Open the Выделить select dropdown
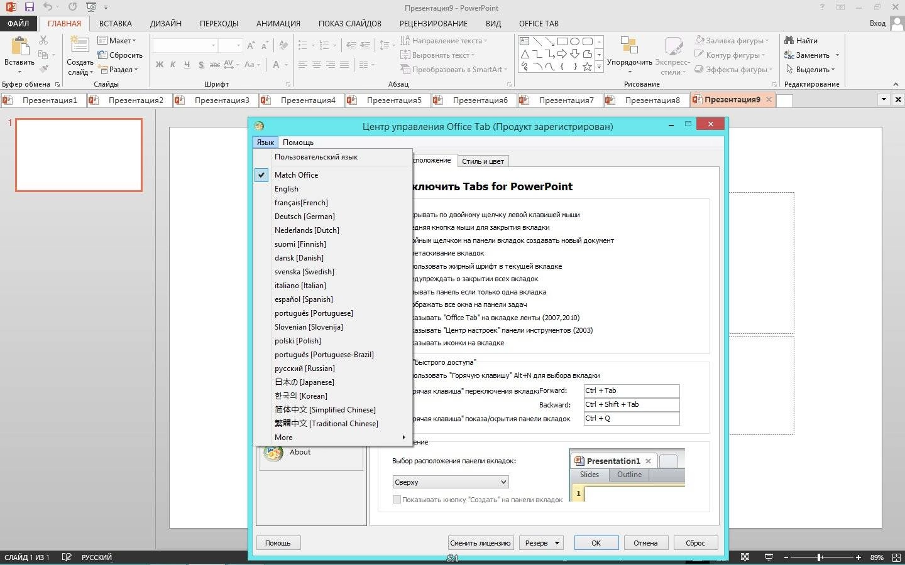This screenshot has height=565, width=905. point(810,70)
